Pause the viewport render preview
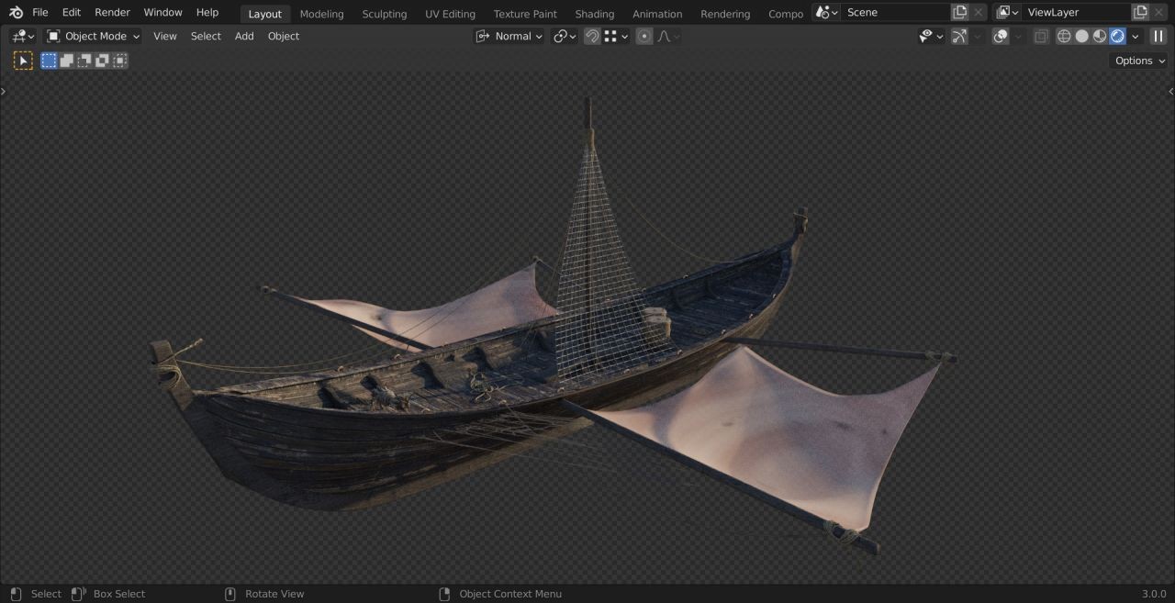 1158,36
